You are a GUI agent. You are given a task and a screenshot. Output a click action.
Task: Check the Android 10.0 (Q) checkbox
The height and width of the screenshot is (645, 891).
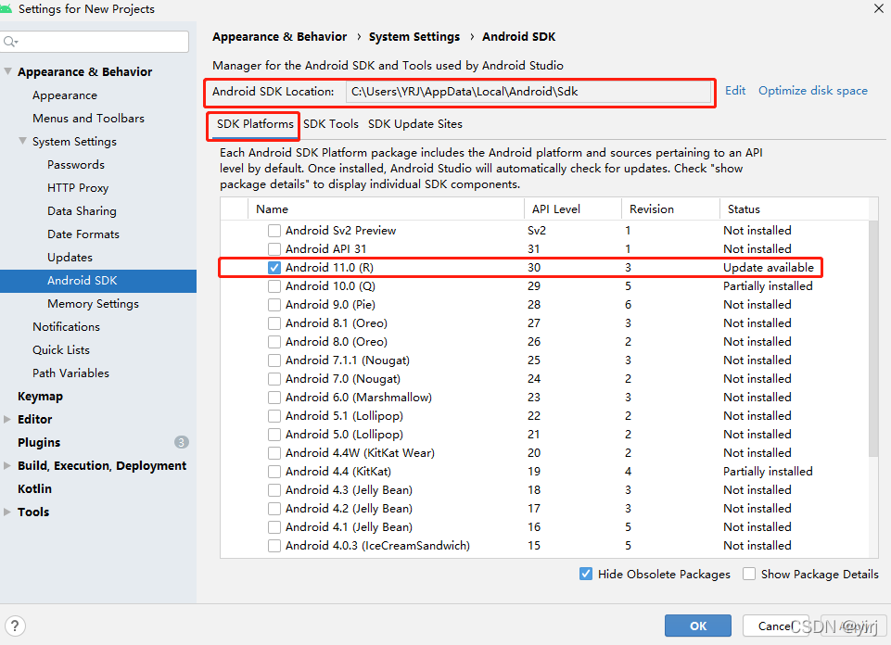(274, 286)
